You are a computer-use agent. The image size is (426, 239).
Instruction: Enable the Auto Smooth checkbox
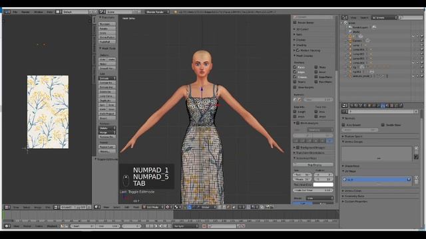pos(343,125)
